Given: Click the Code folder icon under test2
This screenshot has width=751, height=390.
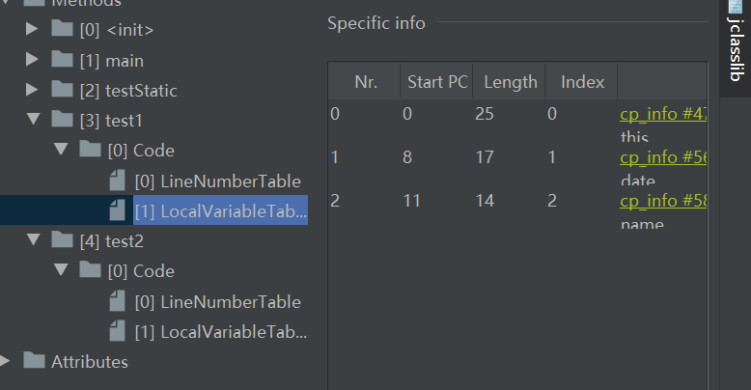Looking at the screenshot, I should click(90, 271).
